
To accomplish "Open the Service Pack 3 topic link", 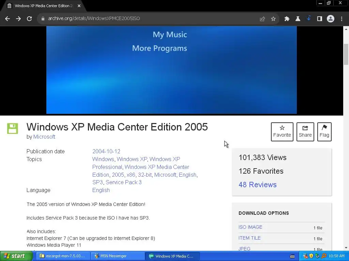I will tap(123, 182).
